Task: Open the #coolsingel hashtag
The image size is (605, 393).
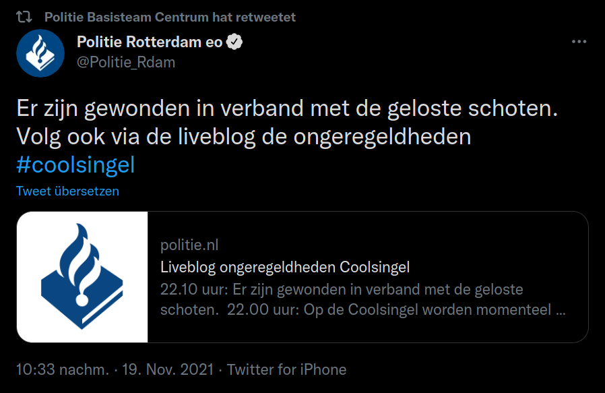Action: 75,165
